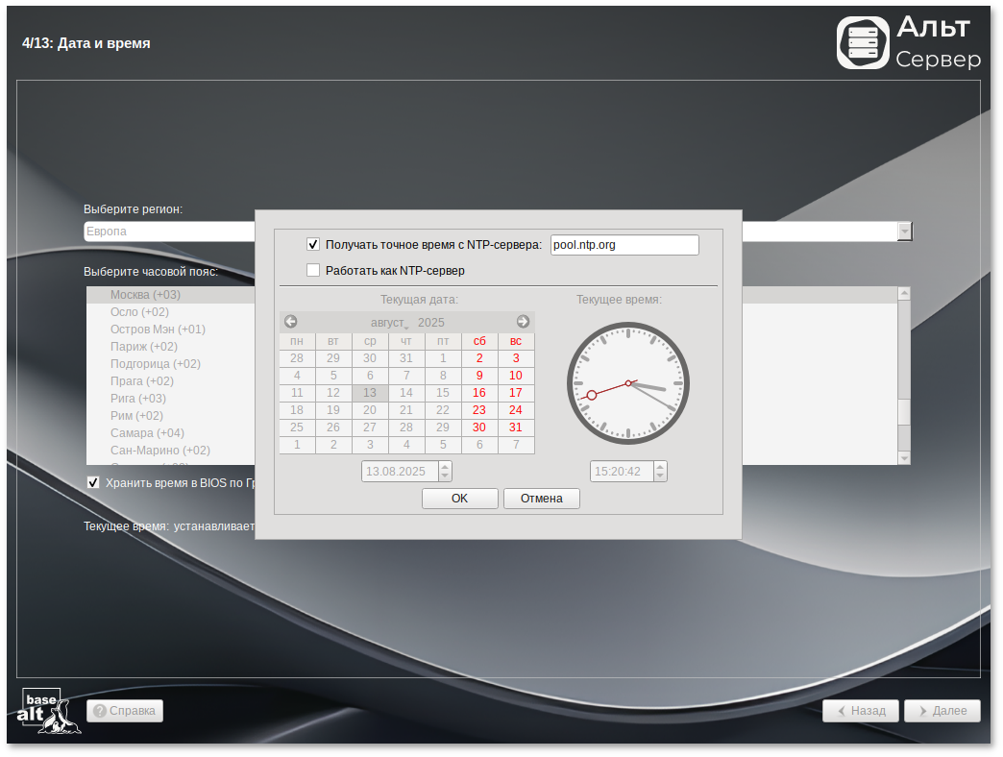This screenshot has height=757, width=1003.
Task: Go to previous month in calendar
Action: tap(291, 322)
